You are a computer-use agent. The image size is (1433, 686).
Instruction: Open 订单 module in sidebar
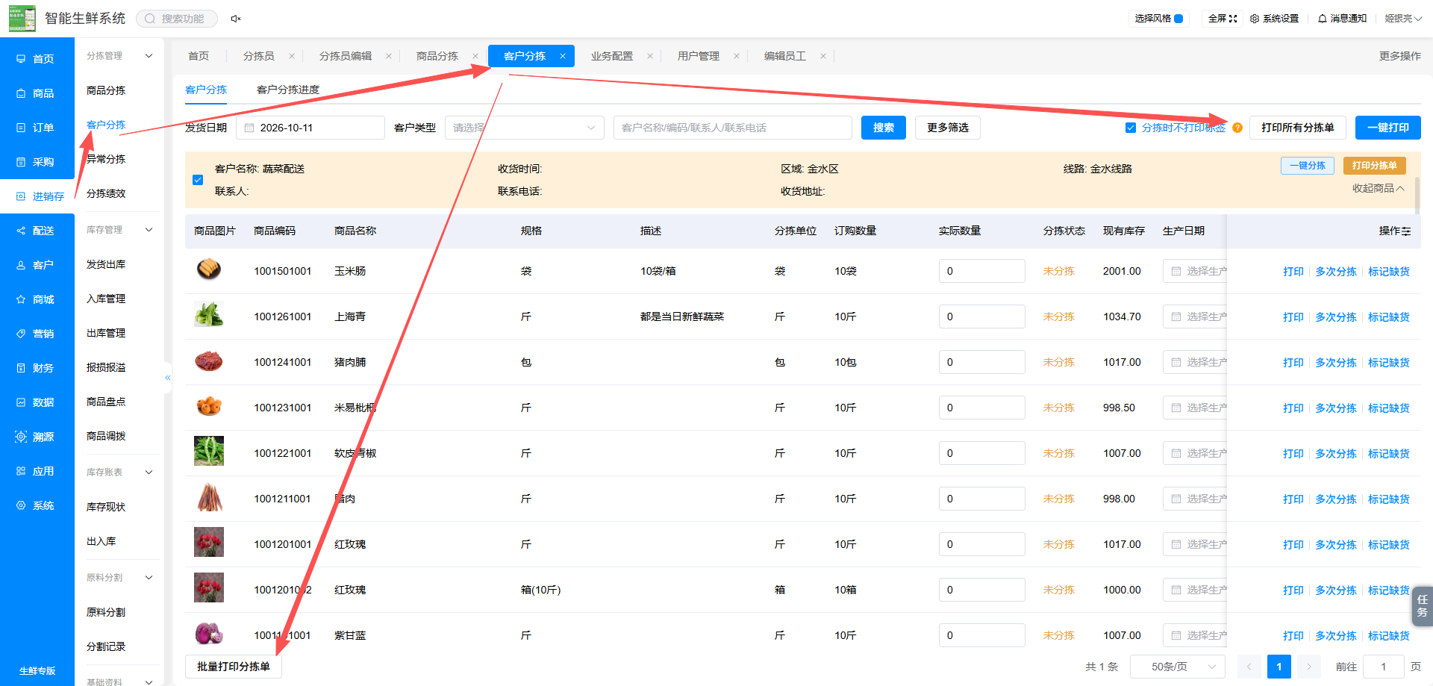[37, 128]
